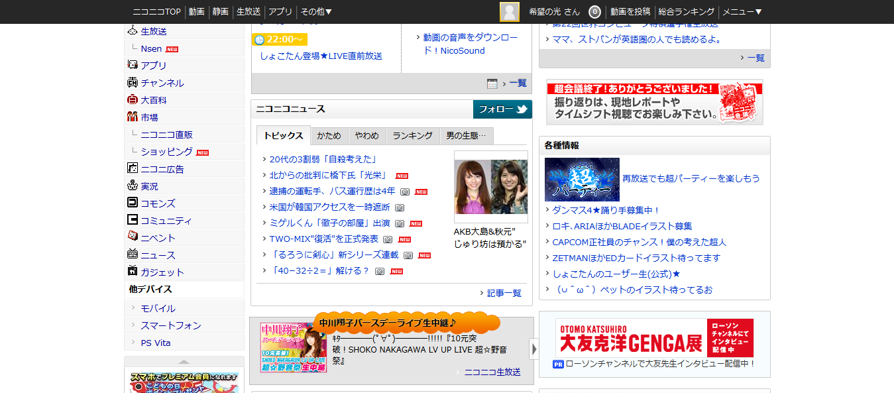Open しょこたん登場★LIVE直前放送 link
The image size is (894, 393).
coord(321,56)
